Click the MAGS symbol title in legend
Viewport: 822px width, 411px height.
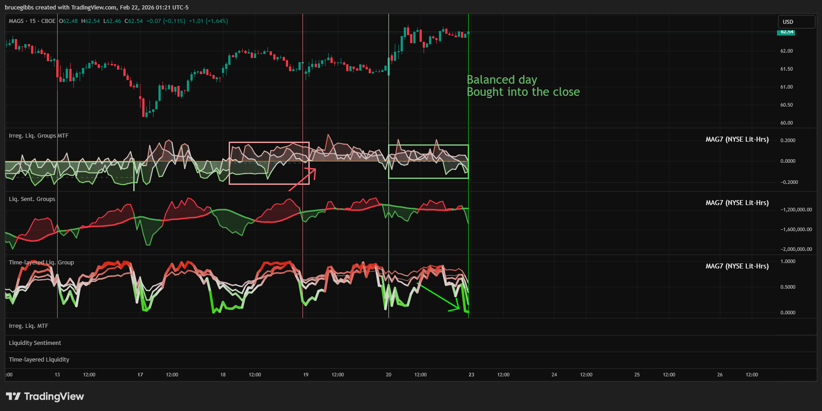tap(16, 21)
